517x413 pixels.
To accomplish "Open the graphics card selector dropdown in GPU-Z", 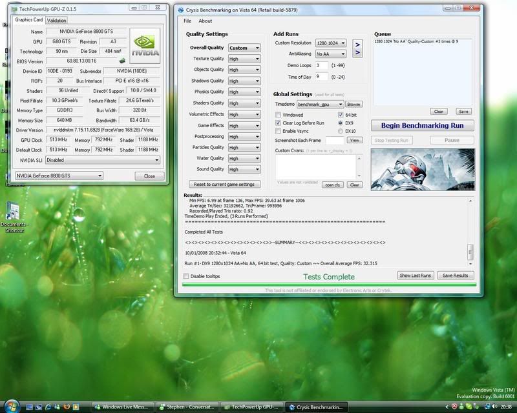I will 59,176.
